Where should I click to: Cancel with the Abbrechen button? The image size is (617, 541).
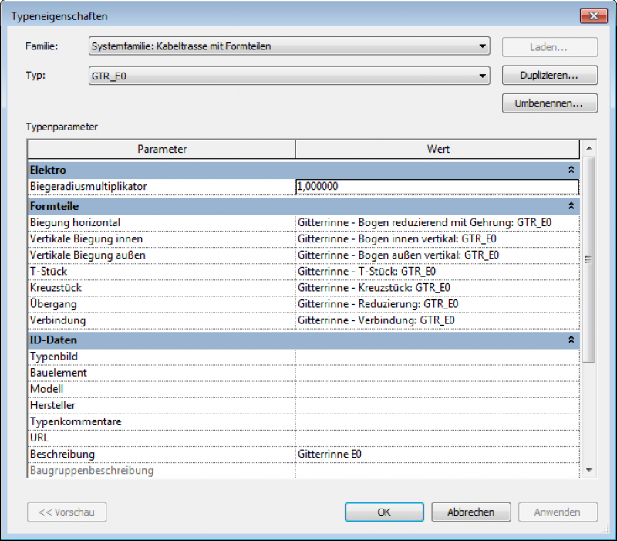(x=470, y=512)
